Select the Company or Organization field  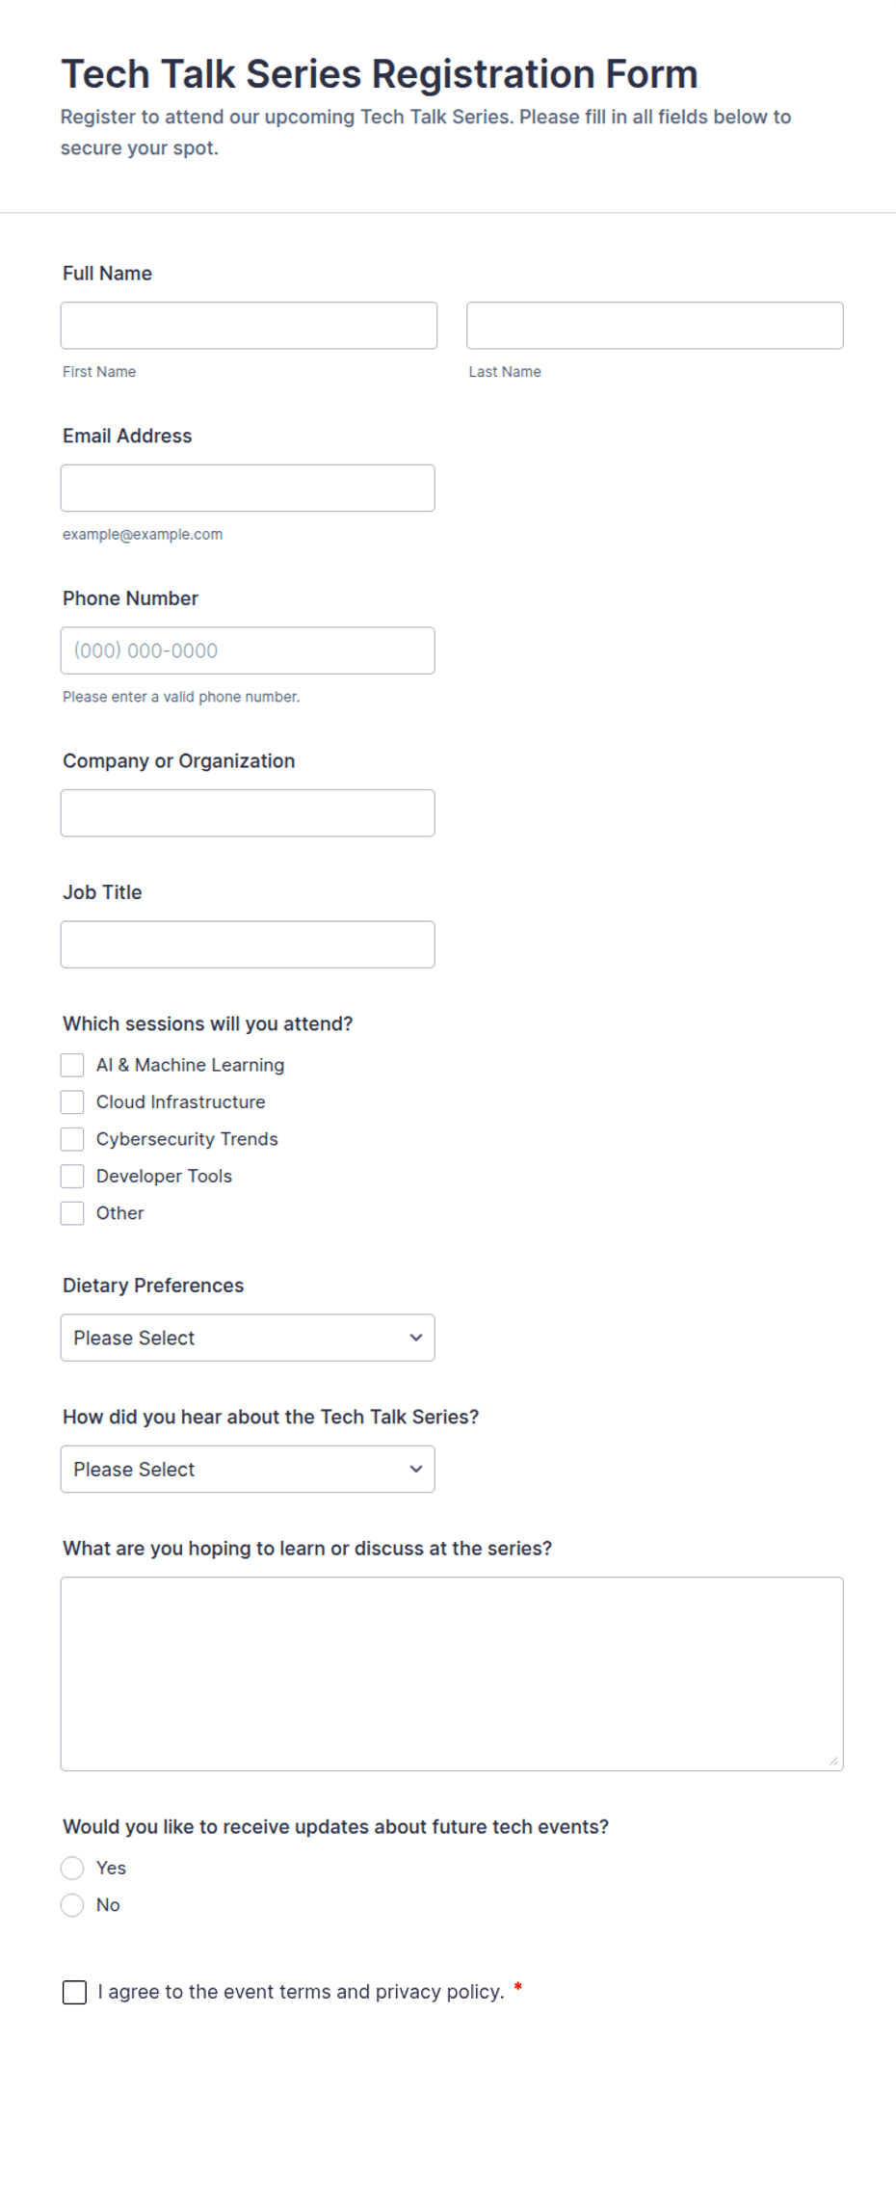pyautogui.click(x=248, y=813)
